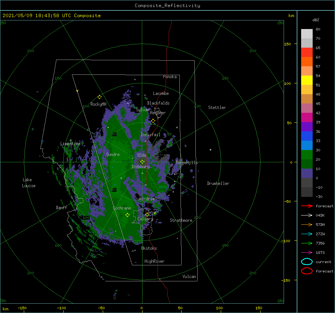Click the Limestone label
The width and height of the screenshot is (335, 313).
(70, 144)
